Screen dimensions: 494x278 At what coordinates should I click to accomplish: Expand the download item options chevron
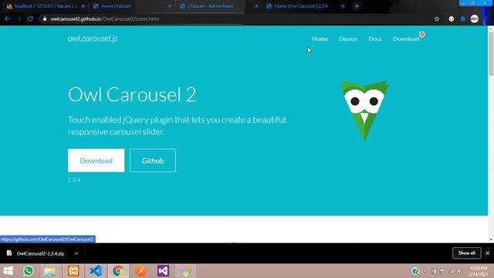point(76,253)
